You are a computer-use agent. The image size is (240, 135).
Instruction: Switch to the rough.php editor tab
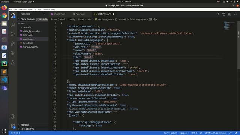point(60,14)
